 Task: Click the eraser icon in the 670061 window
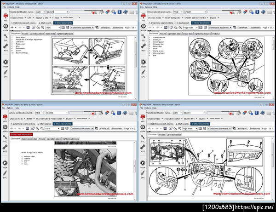coord(245,12)
